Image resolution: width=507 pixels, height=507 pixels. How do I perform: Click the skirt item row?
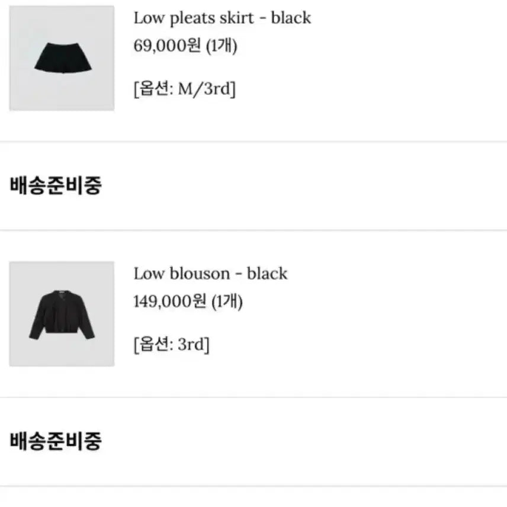[x=237, y=56]
